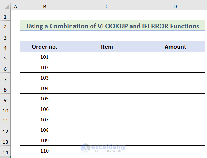The height and width of the screenshot is (158, 207).
Task: Click the select-all corner triangle
Action: coord(5,7)
